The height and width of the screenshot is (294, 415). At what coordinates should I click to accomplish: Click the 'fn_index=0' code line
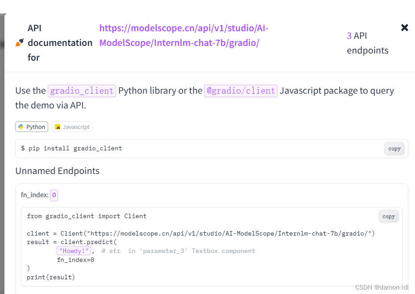[76, 260]
